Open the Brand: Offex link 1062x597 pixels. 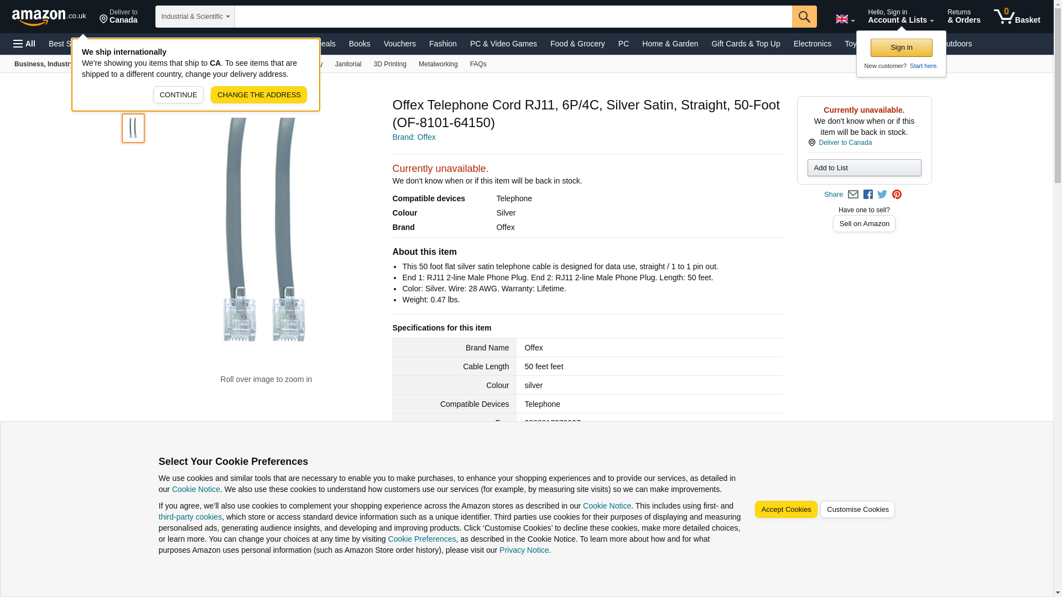pyautogui.click(x=414, y=137)
